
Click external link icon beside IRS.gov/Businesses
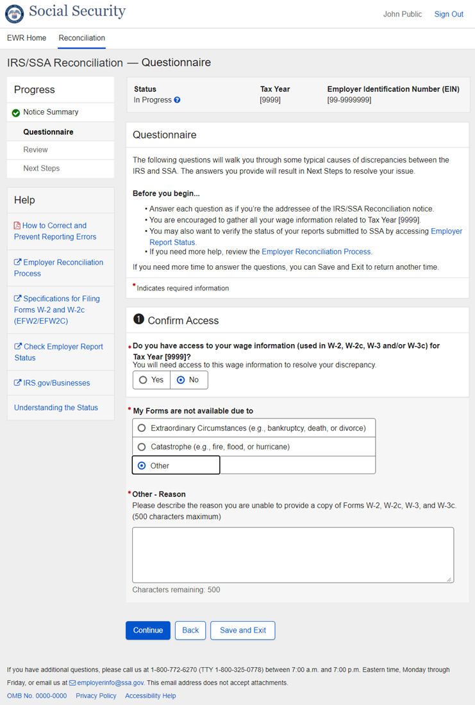tap(17, 383)
